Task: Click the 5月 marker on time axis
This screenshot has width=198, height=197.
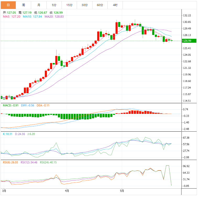Action: [122, 190]
